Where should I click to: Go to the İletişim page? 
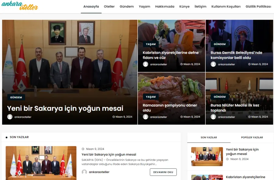click(200, 7)
